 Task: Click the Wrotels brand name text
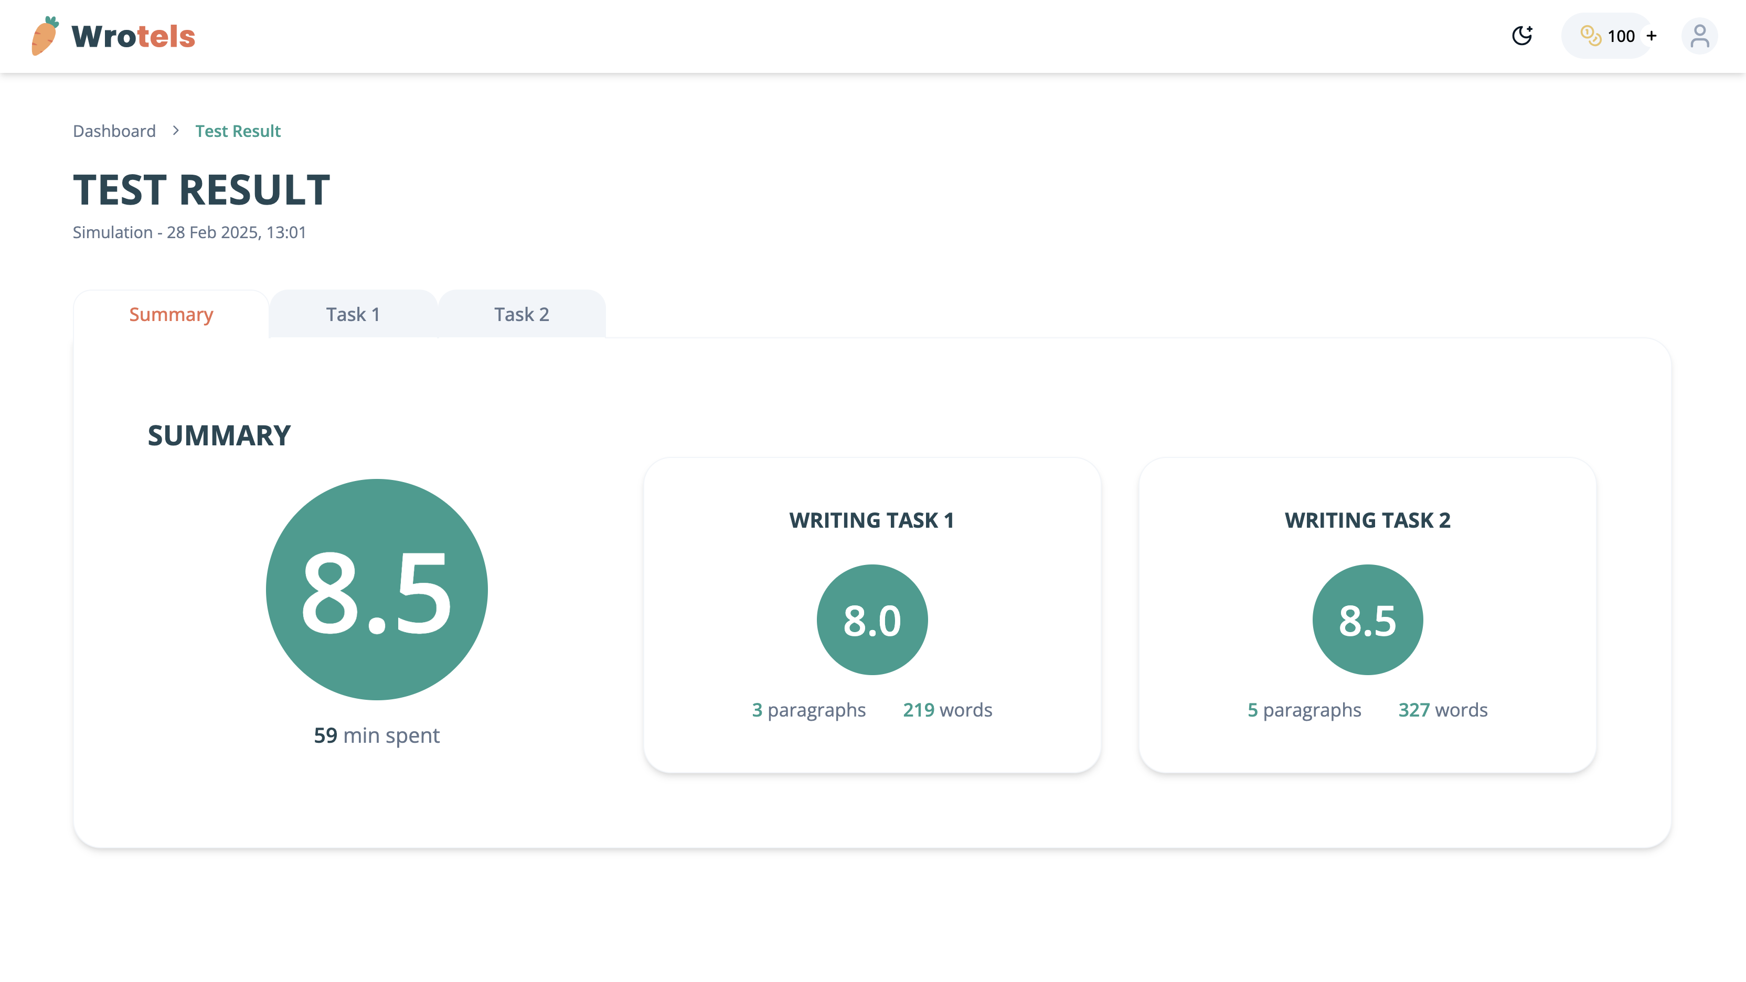click(134, 36)
